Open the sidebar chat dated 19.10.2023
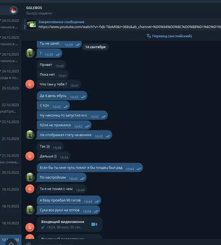The height and width of the screenshot is (245, 221). [x=11, y=189]
